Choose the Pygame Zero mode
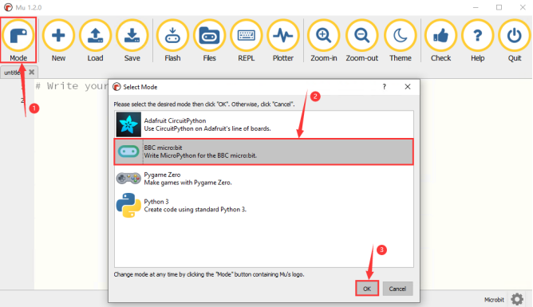 (264, 179)
